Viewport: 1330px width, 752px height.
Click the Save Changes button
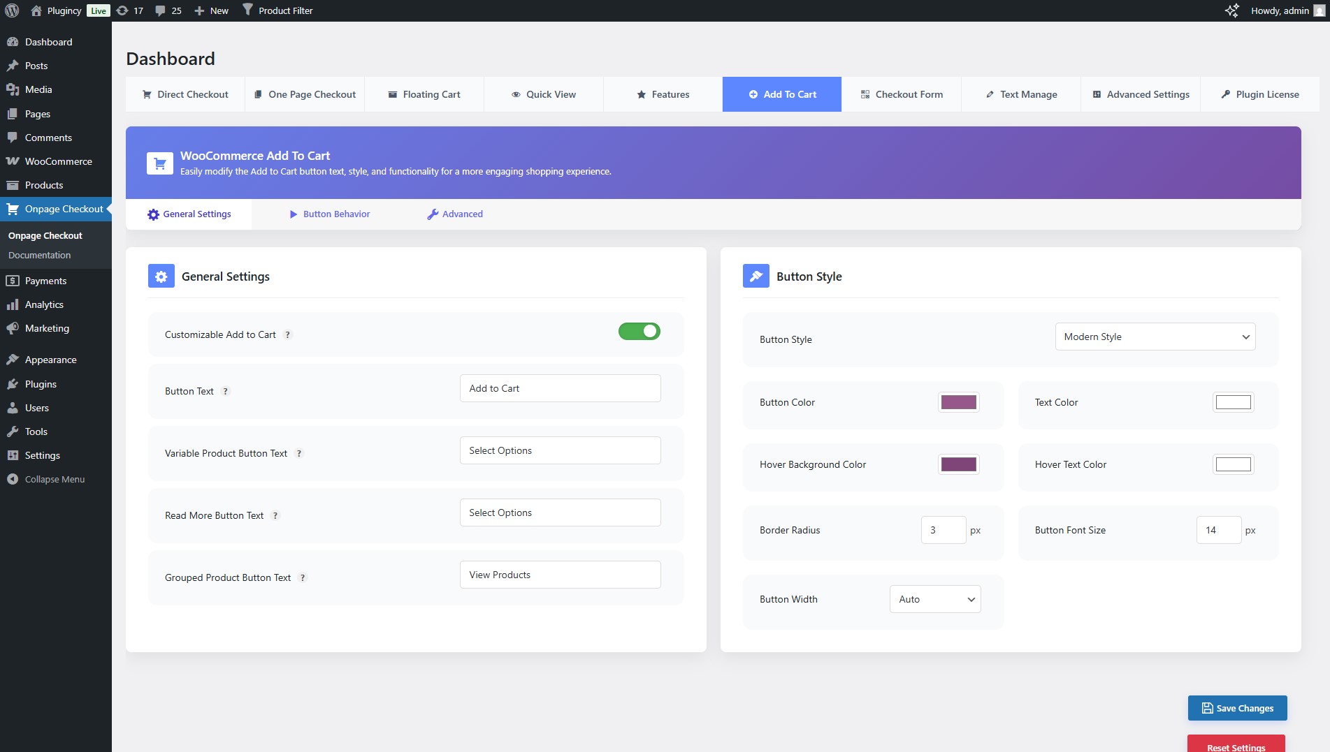click(1237, 707)
